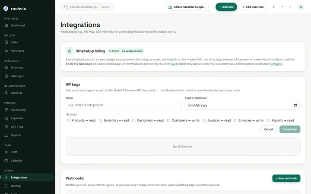Screen dimensions: 311x194
Task: Check the Products — read scope
Action: click(68, 120)
